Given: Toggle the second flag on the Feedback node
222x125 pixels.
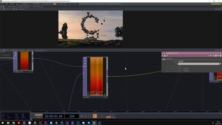Looking at the screenshot, I should [x=16, y=55].
